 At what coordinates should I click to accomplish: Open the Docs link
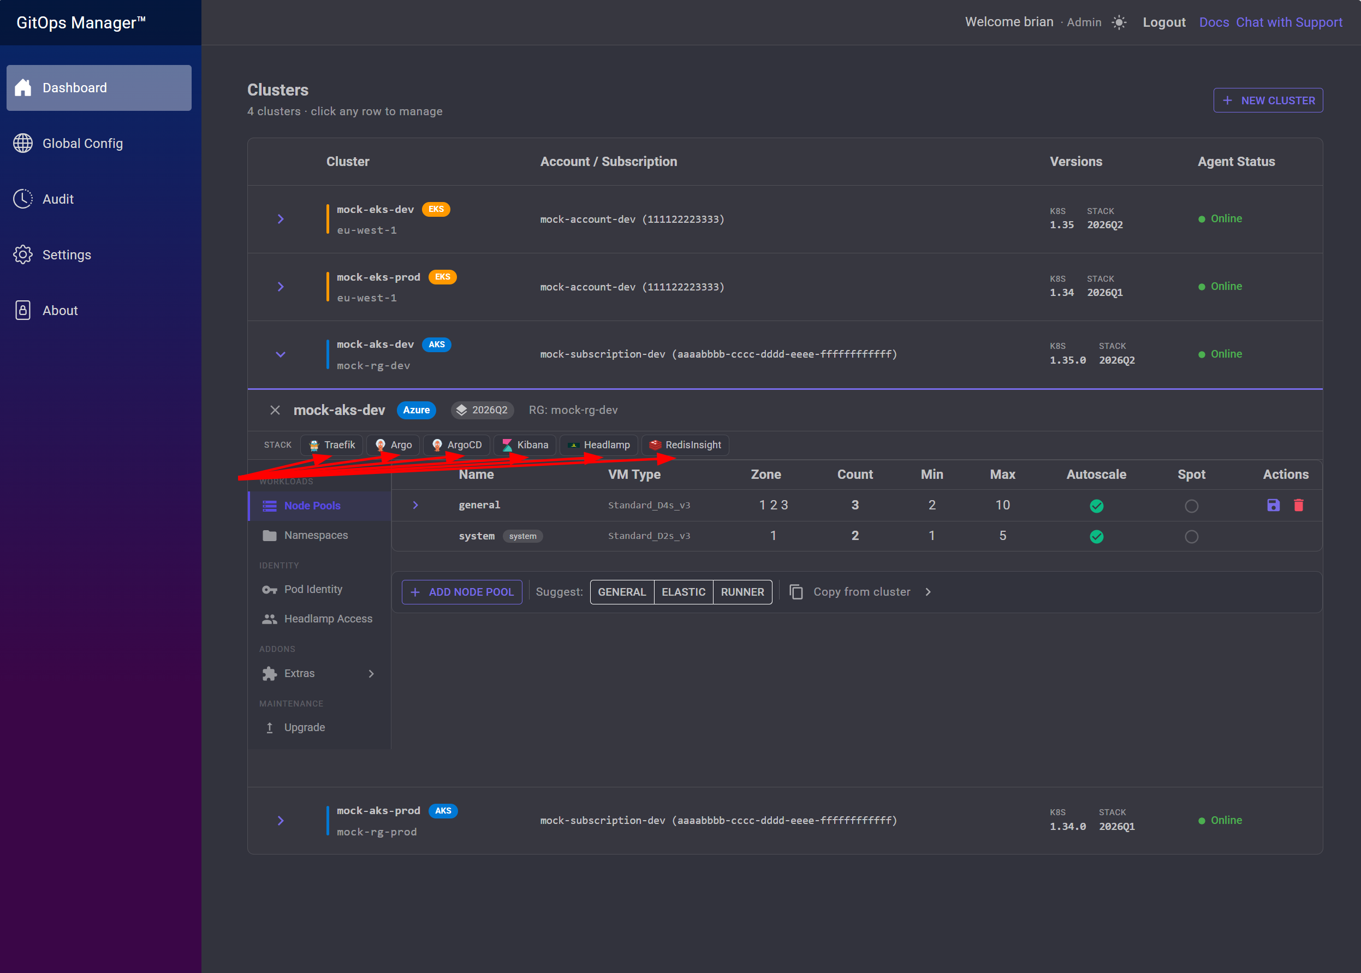click(x=1214, y=22)
